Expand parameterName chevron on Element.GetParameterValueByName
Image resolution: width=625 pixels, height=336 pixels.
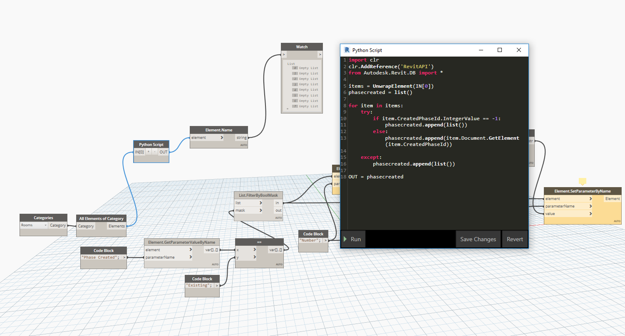[x=191, y=257]
